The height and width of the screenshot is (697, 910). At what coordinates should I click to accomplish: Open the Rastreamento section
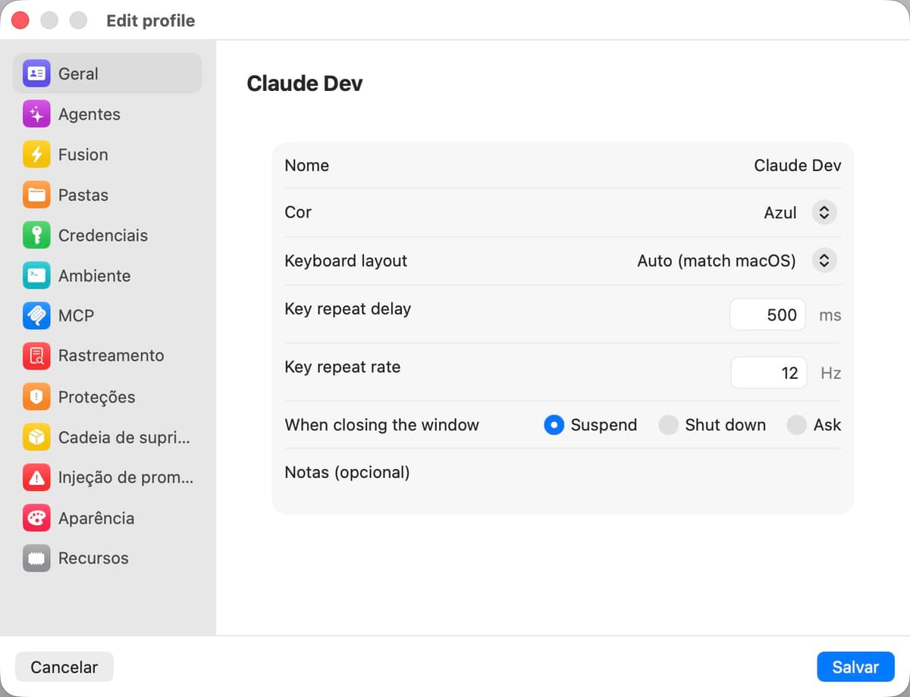pyautogui.click(x=108, y=356)
